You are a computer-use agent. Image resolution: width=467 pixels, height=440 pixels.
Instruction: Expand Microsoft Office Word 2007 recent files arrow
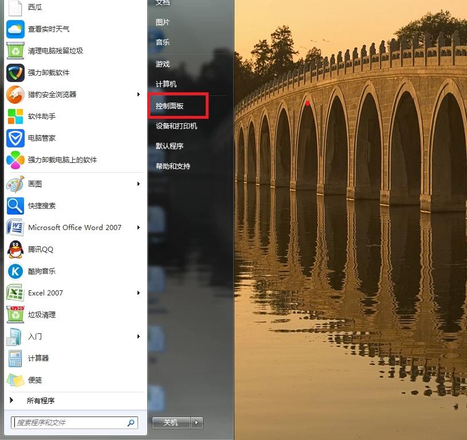coord(138,228)
